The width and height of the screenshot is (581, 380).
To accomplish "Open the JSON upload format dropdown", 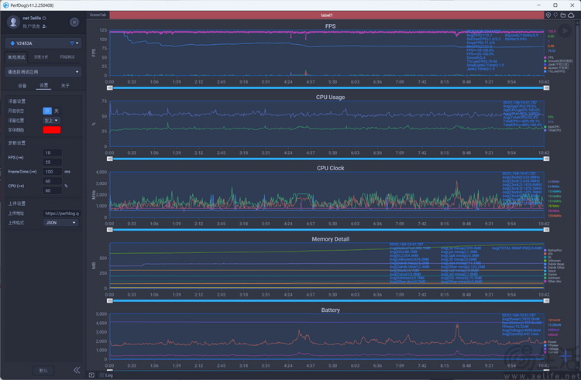I will point(60,223).
